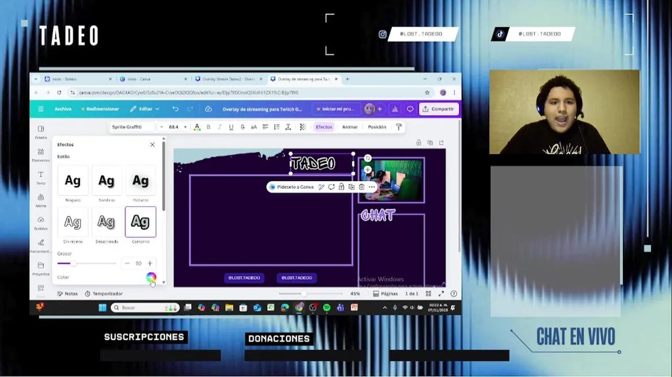Screen dimensions: 672x377
Task: Delete element with the trash icon
Action: click(361, 187)
